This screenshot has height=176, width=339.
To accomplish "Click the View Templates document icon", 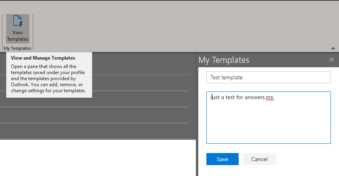I will tap(18, 22).
